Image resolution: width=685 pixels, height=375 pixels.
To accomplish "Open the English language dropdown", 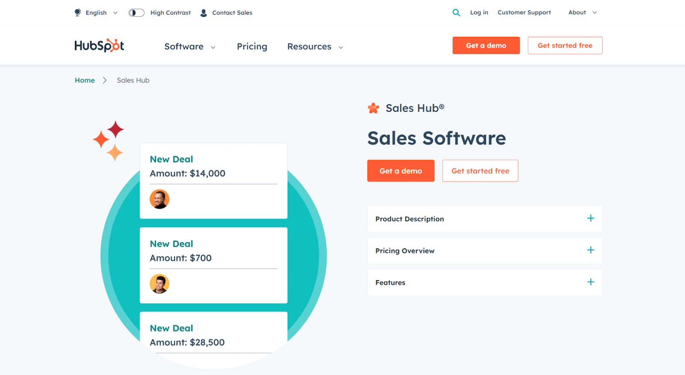I will [101, 13].
